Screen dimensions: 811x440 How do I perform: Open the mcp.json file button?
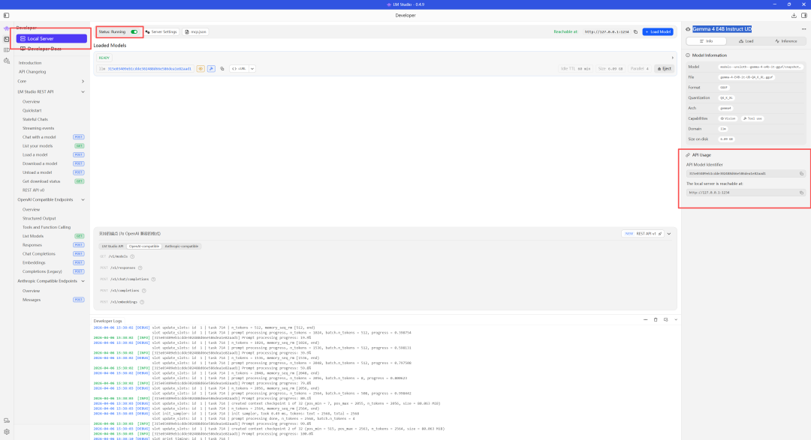click(195, 32)
